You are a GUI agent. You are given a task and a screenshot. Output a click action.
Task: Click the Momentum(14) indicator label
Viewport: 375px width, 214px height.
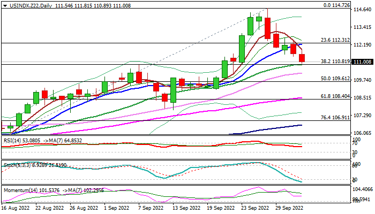pos(18,190)
